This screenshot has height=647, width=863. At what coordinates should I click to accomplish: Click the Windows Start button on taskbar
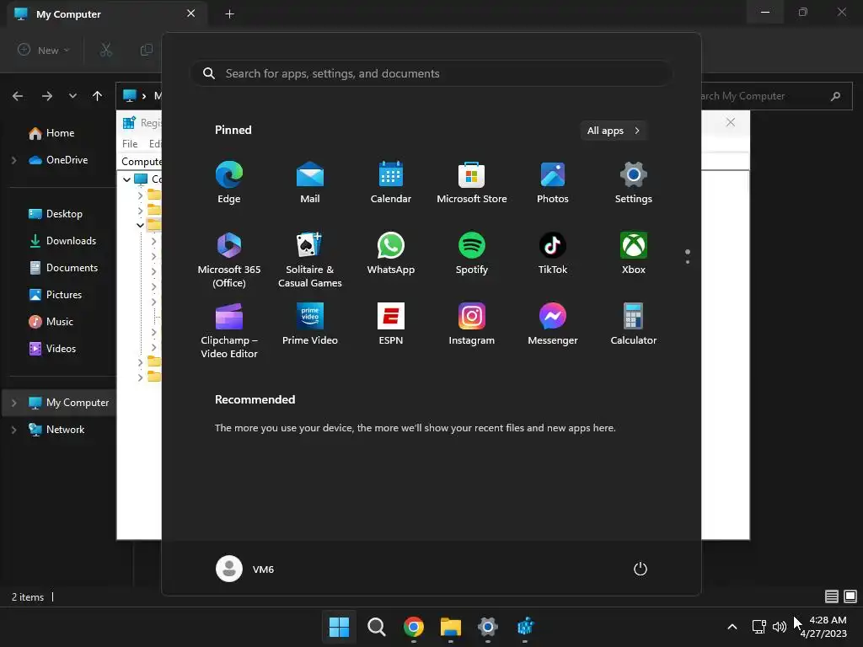click(x=339, y=626)
